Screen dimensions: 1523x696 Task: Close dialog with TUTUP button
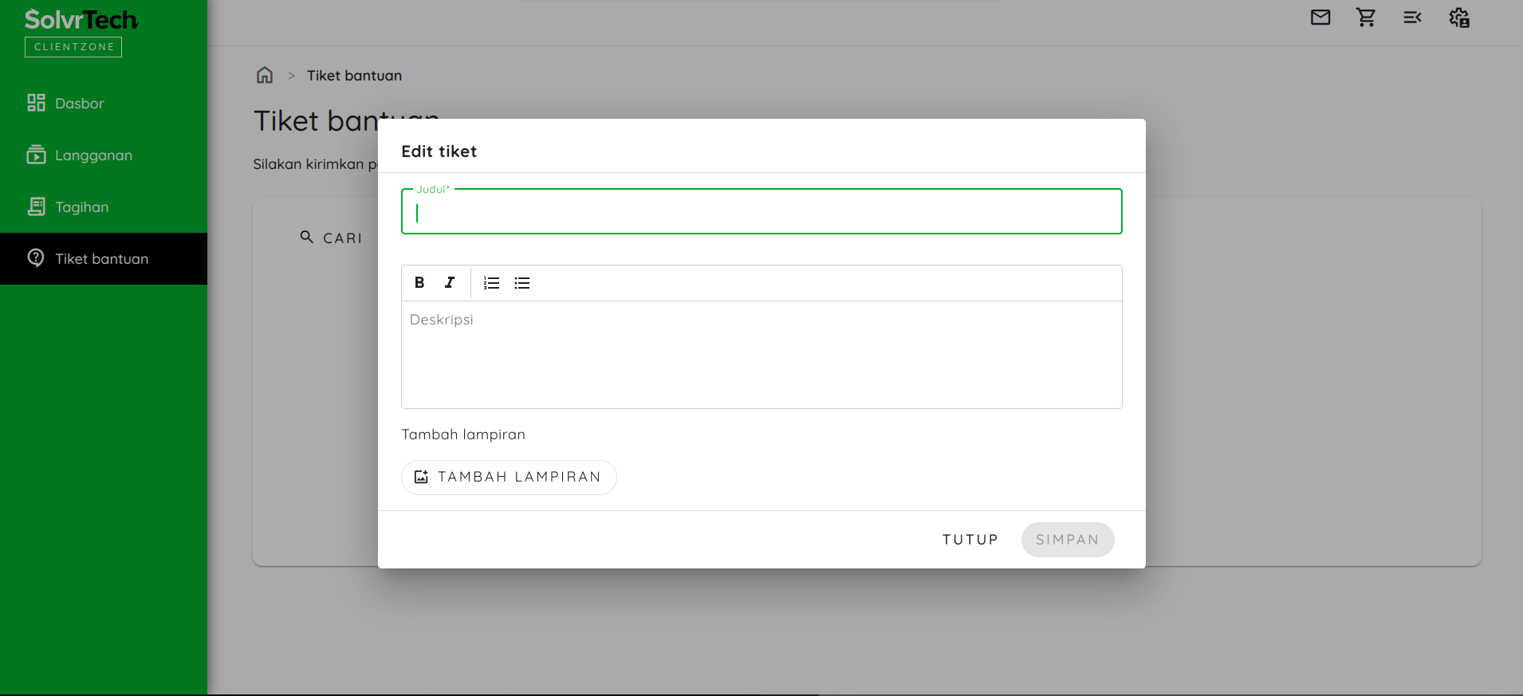pyautogui.click(x=970, y=540)
